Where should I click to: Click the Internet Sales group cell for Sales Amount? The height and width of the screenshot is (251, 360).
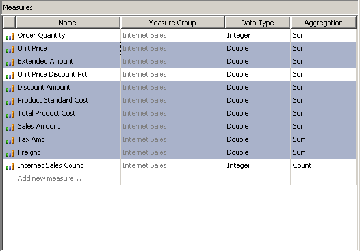(x=173, y=127)
